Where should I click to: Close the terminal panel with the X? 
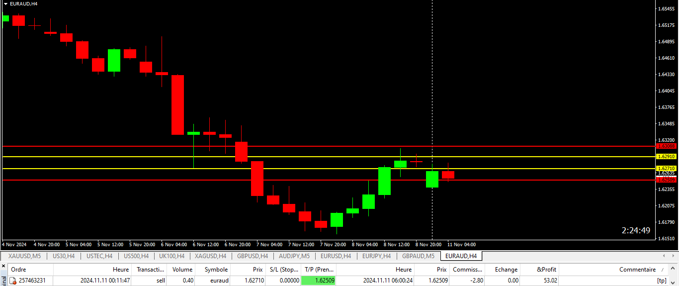pyautogui.click(x=3, y=266)
